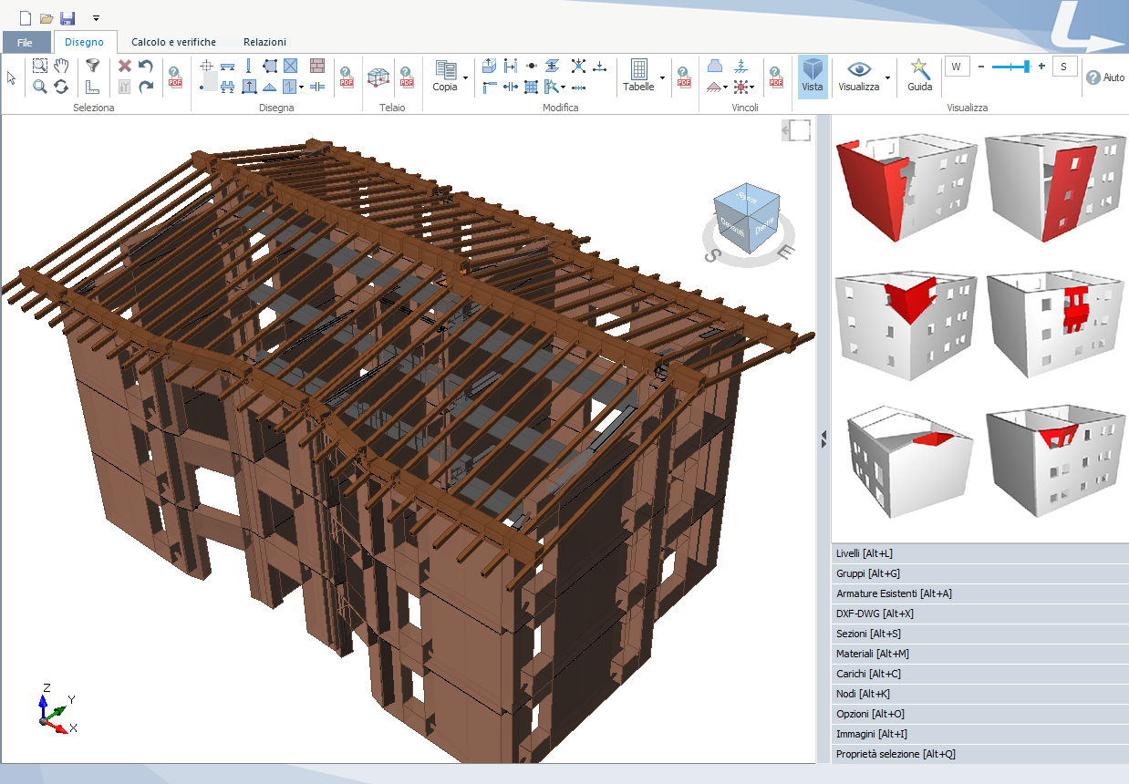Switch to Calcolo e verifiche tab

[173, 42]
